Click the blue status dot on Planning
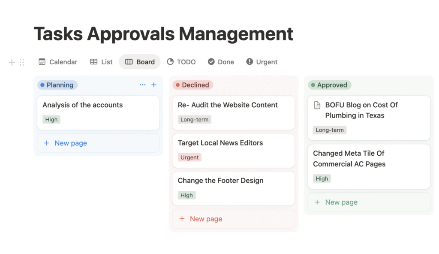 42,85
